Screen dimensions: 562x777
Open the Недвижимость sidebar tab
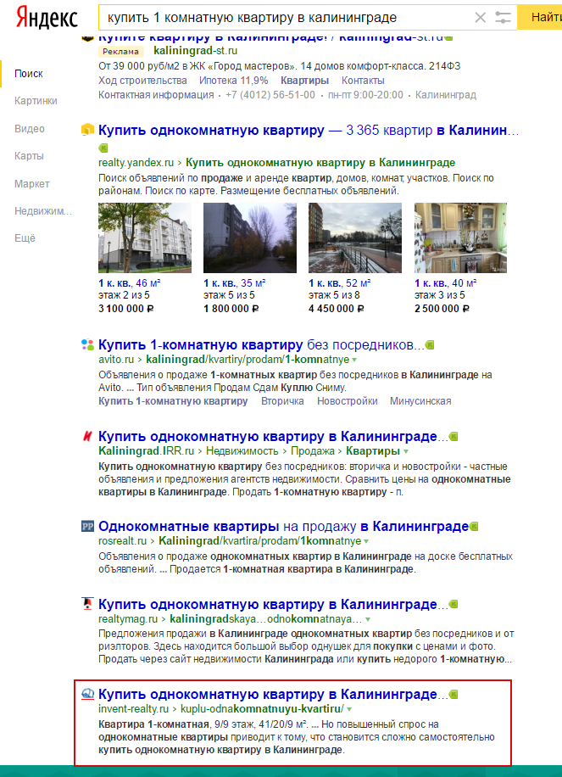coord(43,211)
